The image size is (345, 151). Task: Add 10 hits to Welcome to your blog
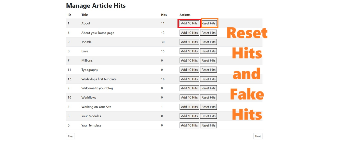[x=189, y=88]
